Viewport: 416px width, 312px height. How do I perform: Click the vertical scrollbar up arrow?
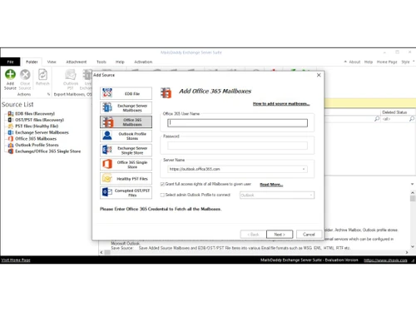click(413, 192)
